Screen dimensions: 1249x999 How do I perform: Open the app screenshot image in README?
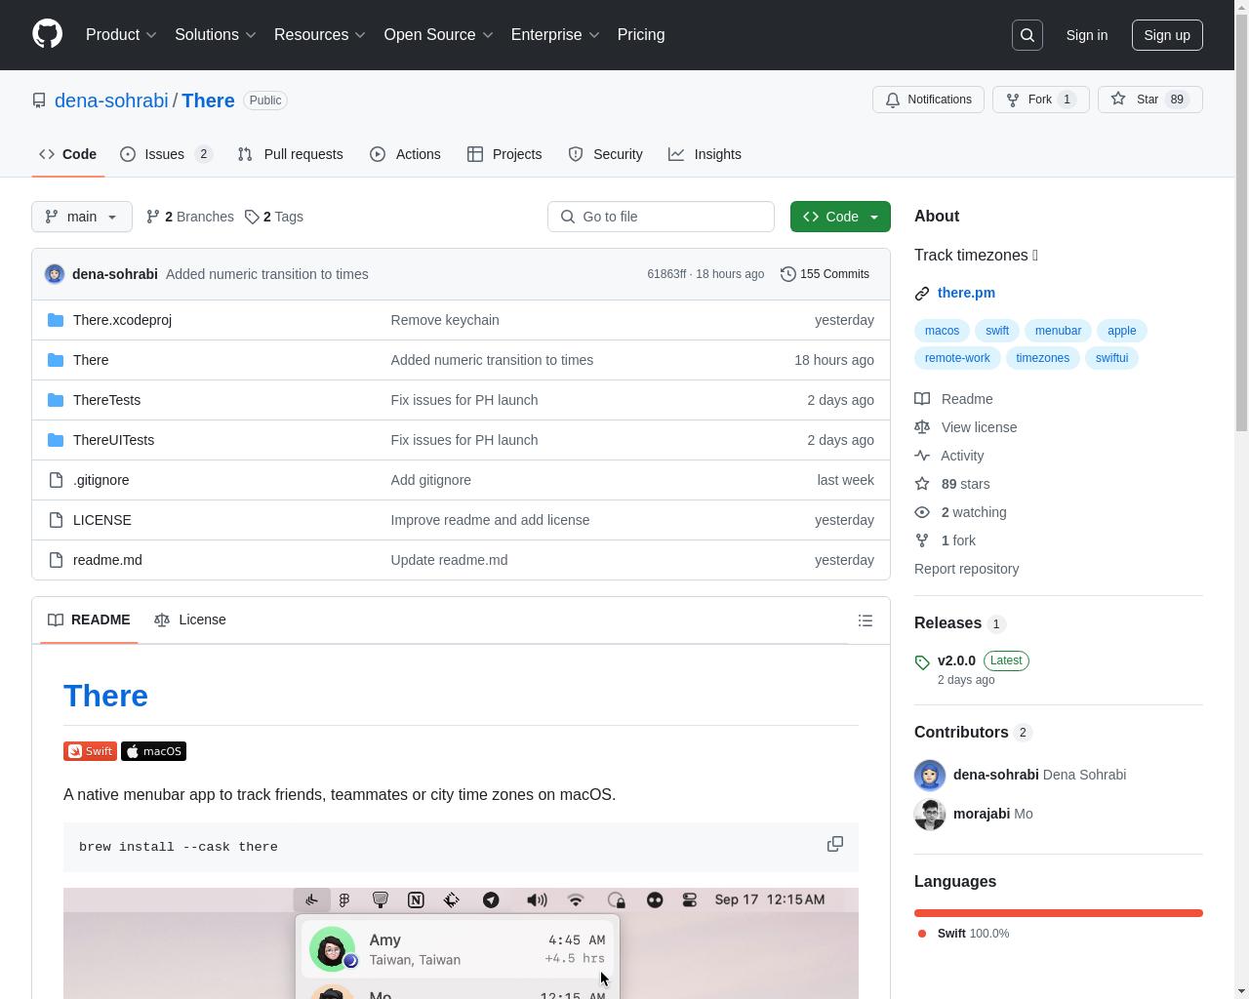pos(461,943)
